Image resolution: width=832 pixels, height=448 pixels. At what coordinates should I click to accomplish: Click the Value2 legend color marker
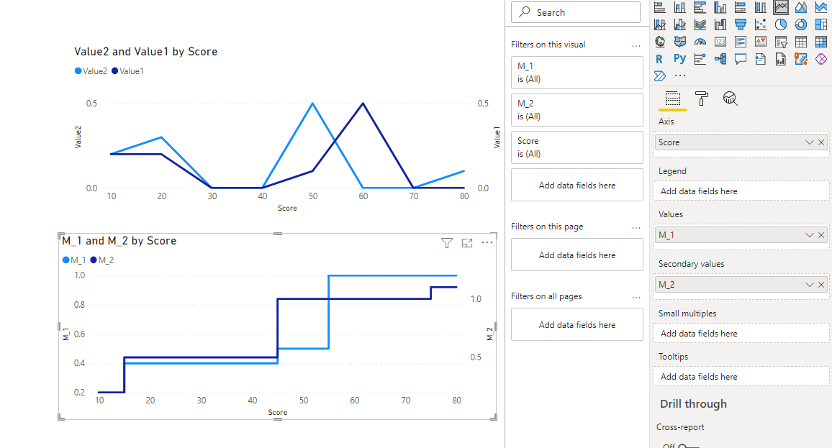pos(78,71)
